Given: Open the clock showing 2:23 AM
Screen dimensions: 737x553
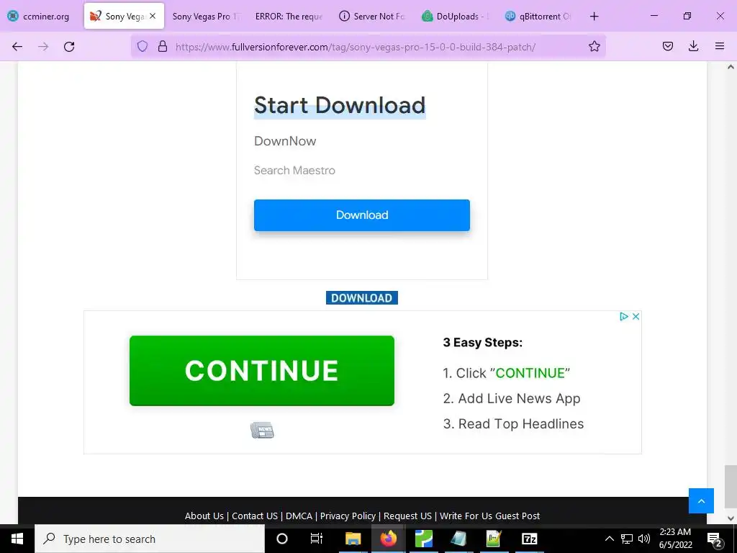Looking at the screenshot, I should [675, 539].
